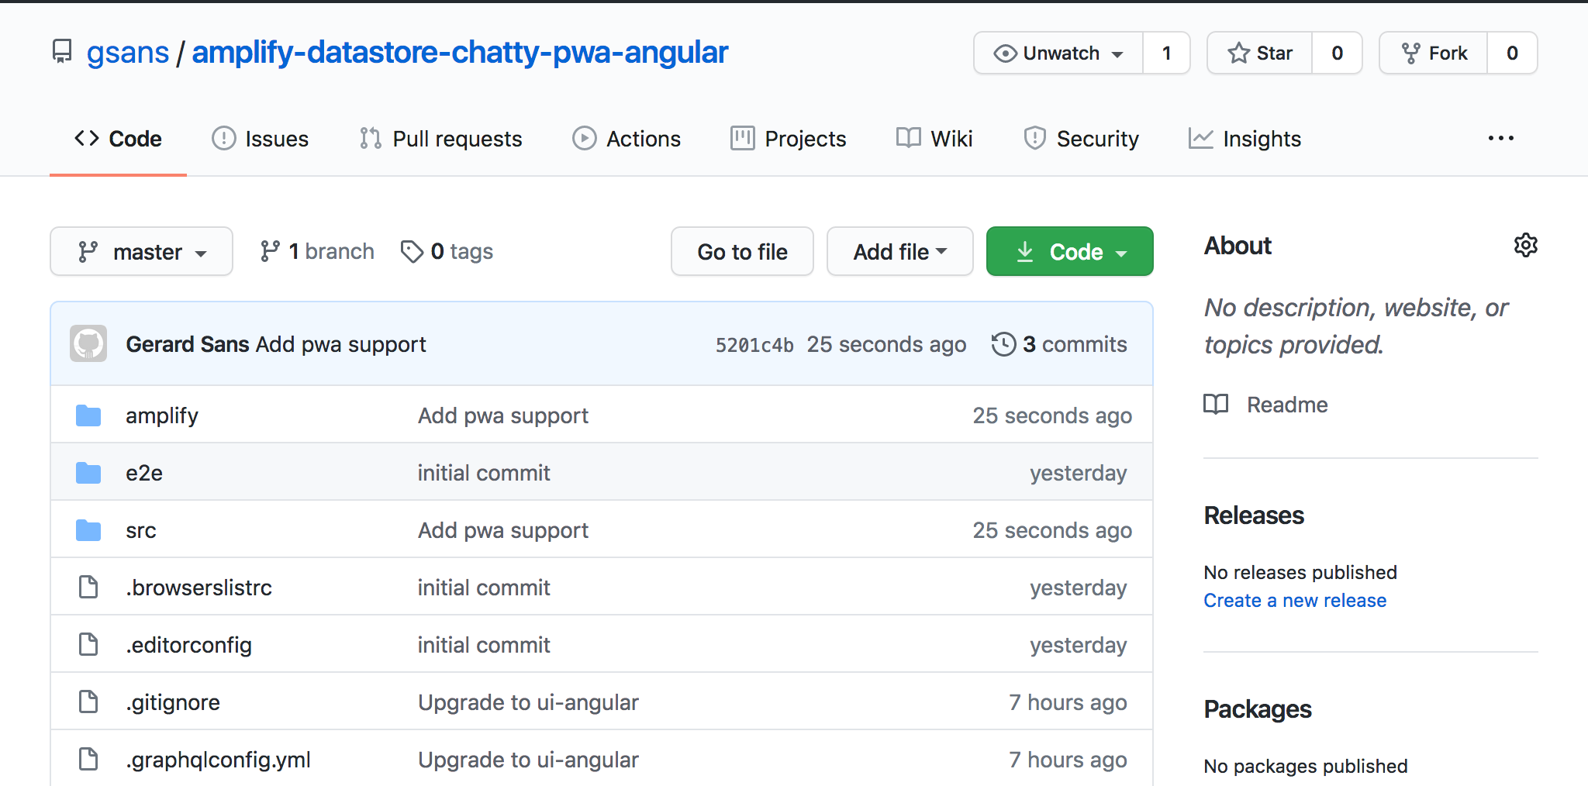Screen dimensions: 1588x786
Task: View the 0 tags link
Action: coord(447,251)
